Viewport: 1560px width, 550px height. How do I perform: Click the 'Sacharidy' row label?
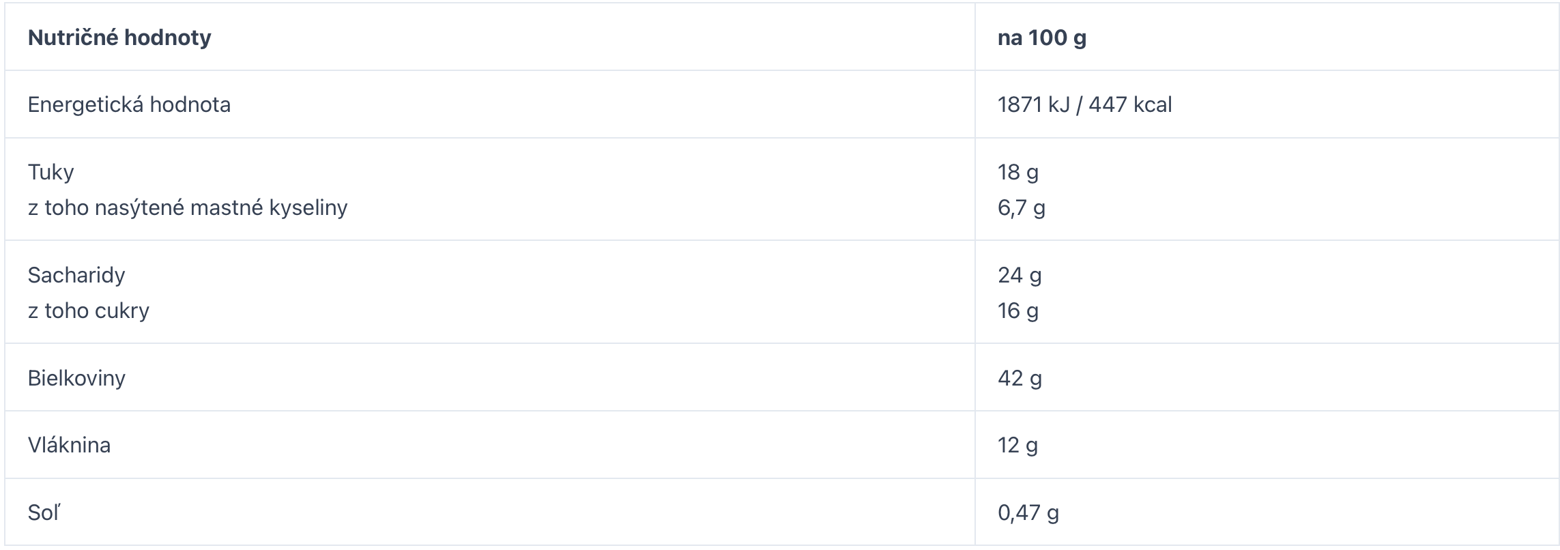tap(76, 275)
